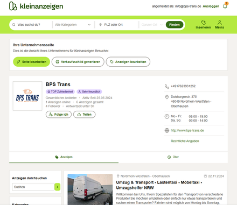Click the globe icon next to website

pos(167,130)
